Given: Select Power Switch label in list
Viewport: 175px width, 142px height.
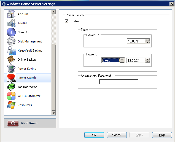Looking at the screenshot, I should tap(27, 78).
